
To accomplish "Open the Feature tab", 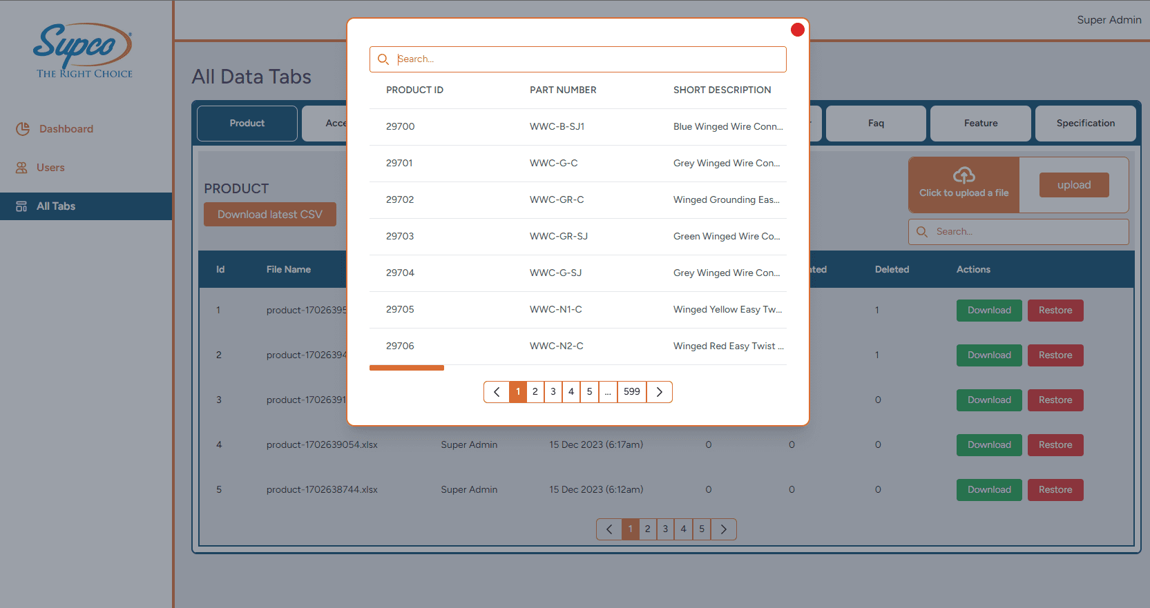I will point(980,124).
